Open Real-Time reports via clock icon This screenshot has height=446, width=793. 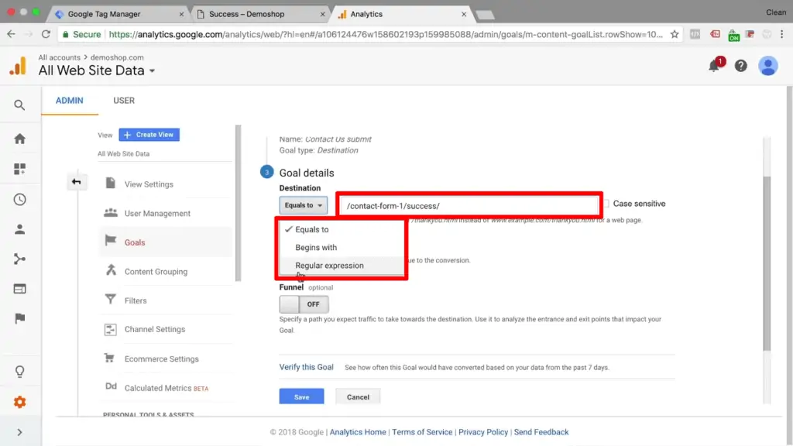(x=20, y=199)
